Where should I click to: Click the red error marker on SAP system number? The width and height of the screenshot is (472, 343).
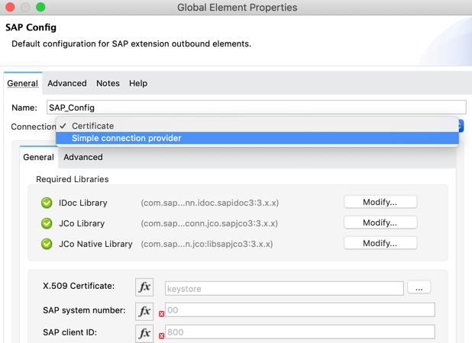coord(162,314)
